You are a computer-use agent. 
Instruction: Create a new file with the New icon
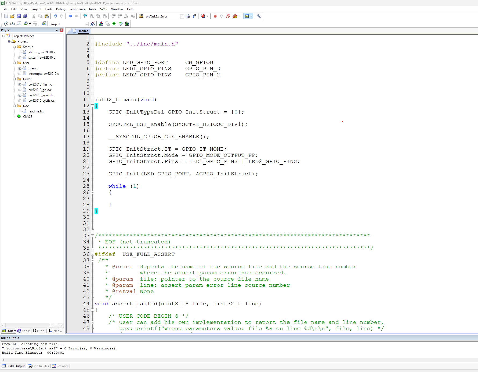point(6,16)
